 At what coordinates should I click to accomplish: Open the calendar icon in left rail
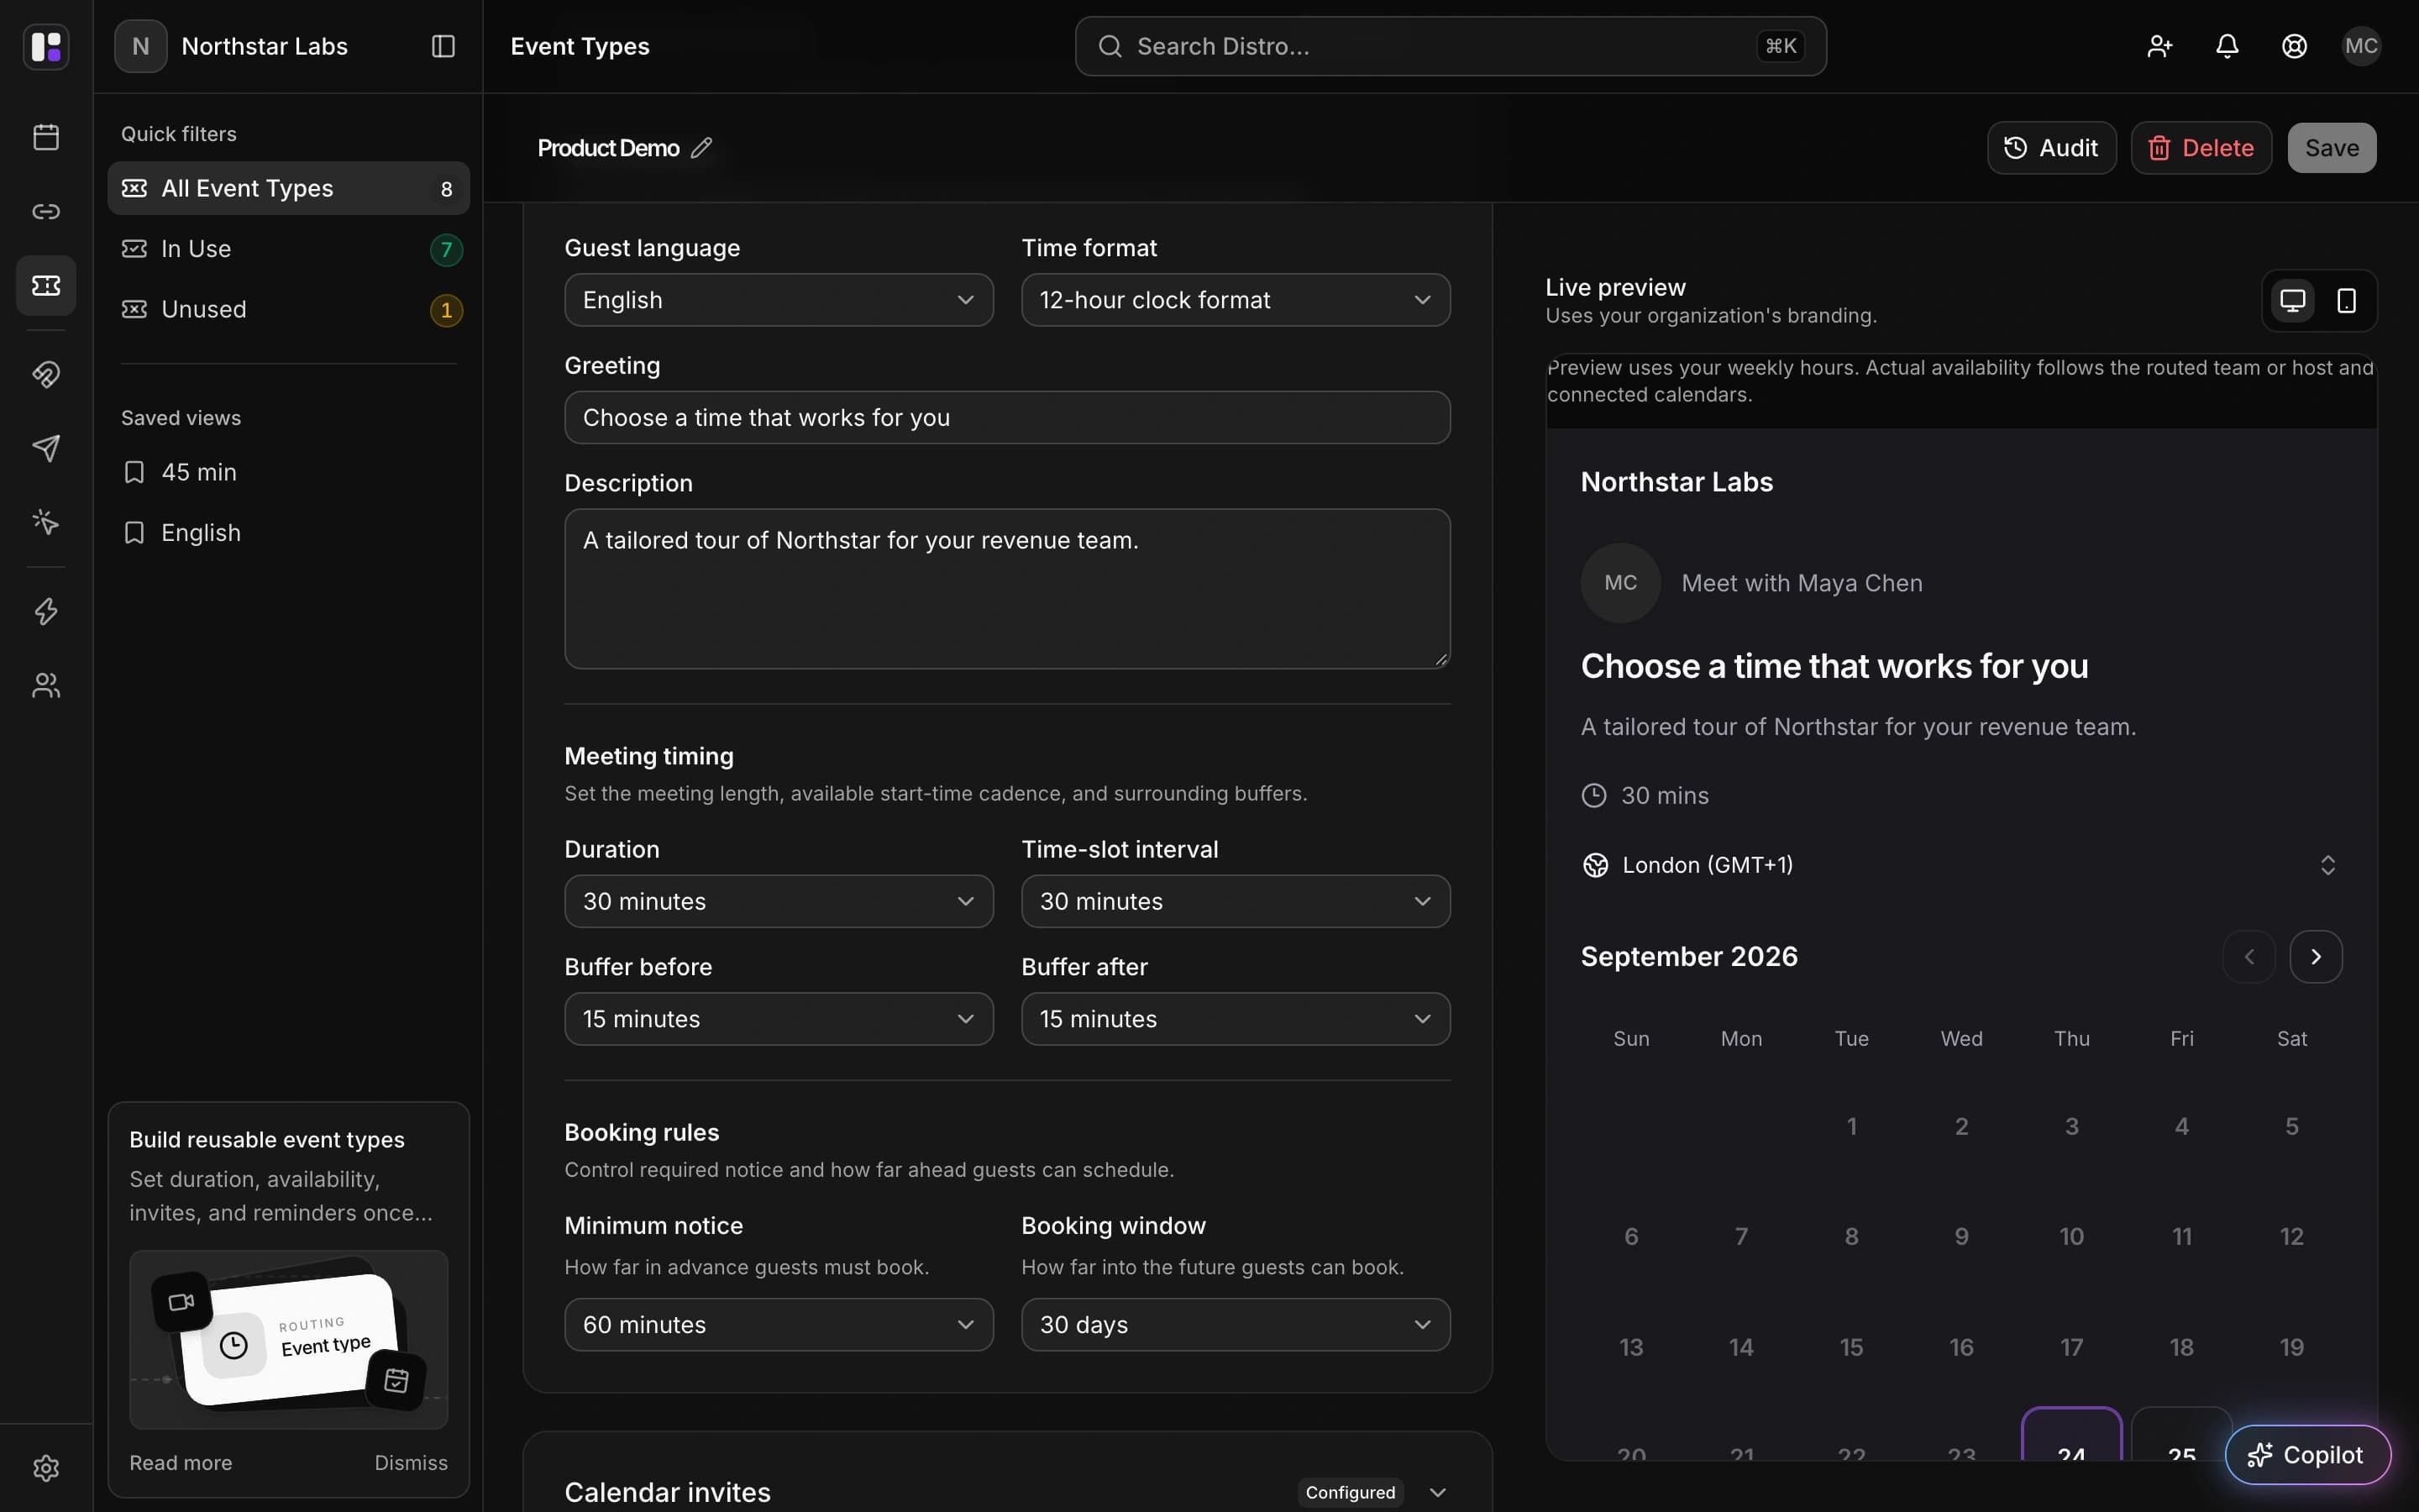tap(46, 137)
